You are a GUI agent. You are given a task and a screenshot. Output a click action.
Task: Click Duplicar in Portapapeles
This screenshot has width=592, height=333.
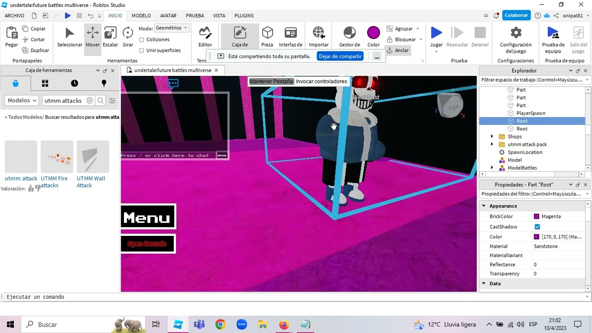click(x=36, y=50)
